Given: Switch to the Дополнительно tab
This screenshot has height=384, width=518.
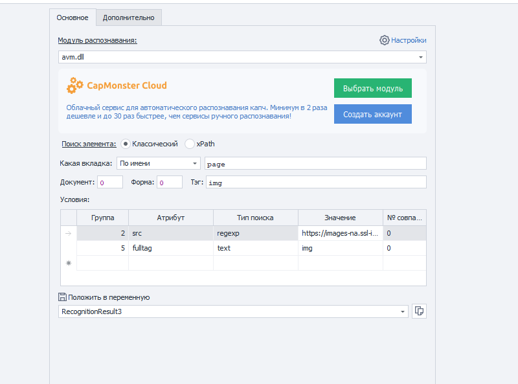Looking at the screenshot, I should pyautogui.click(x=128, y=17).
